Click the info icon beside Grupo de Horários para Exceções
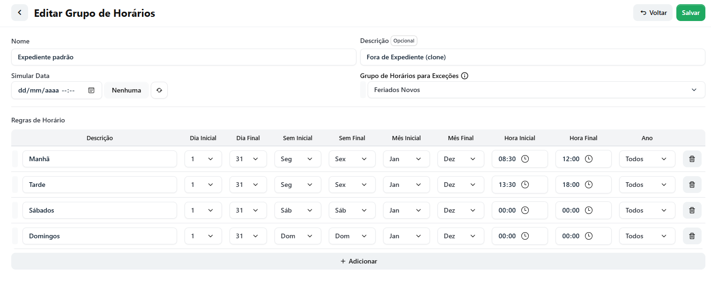The image size is (711, 292). coord(465,76)
